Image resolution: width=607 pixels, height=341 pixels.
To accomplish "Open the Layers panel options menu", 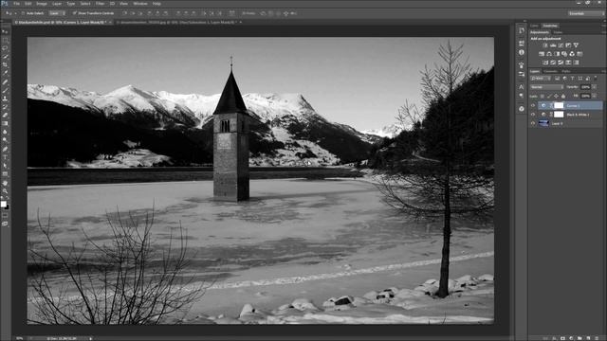I will (x=603, y=71).
